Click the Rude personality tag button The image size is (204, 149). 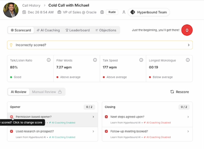coord(112,12)
